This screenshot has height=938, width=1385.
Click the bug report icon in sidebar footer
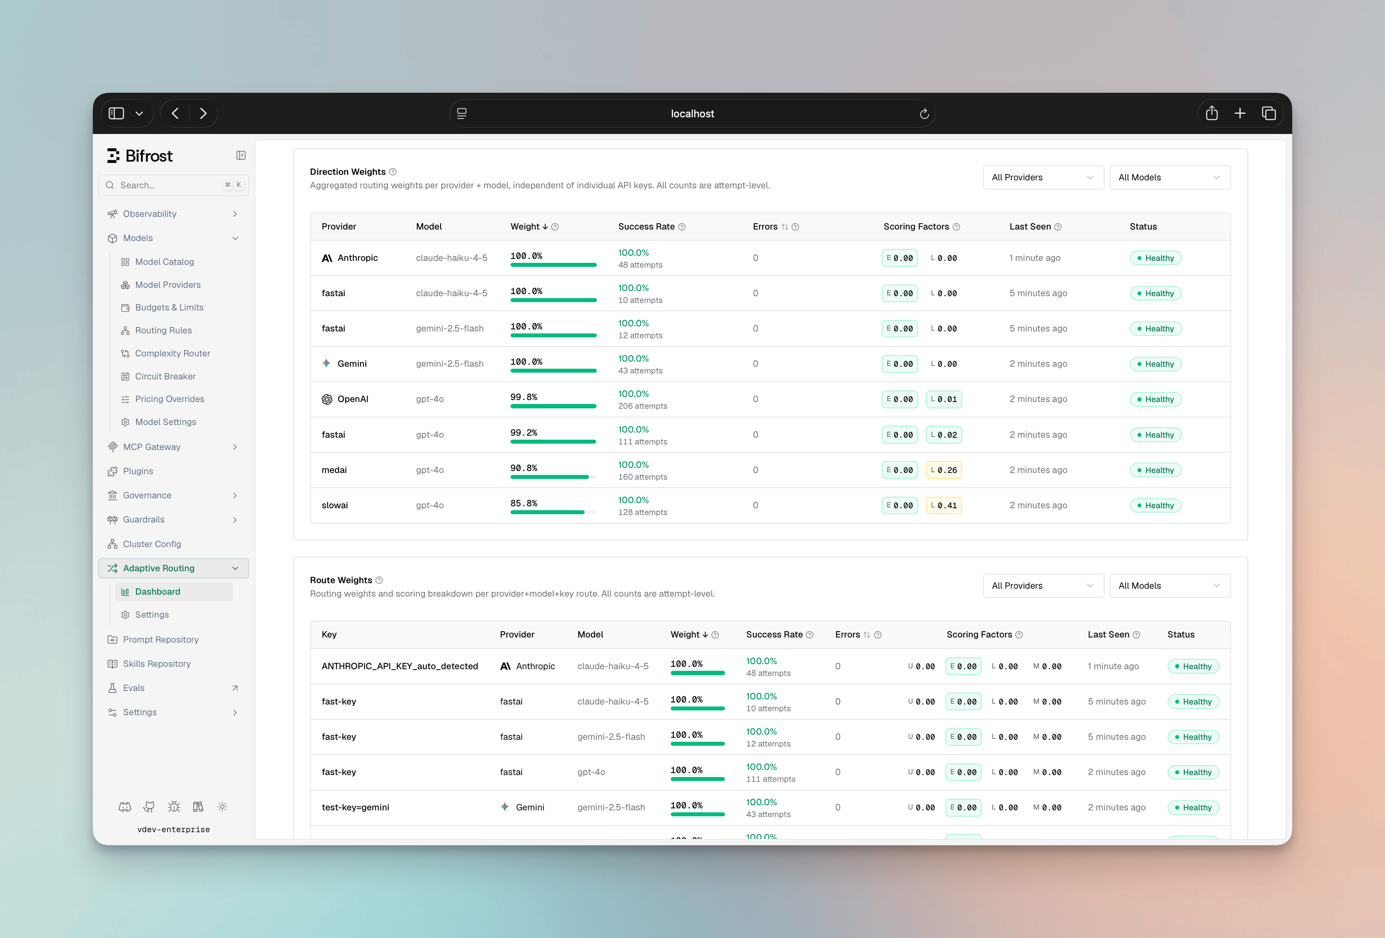pos(173,807)
